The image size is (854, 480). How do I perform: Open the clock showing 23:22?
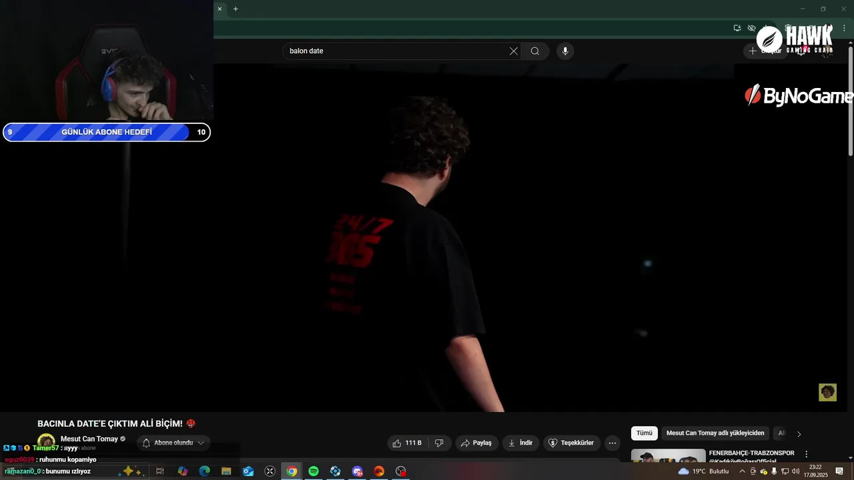[x=815, y=471]
